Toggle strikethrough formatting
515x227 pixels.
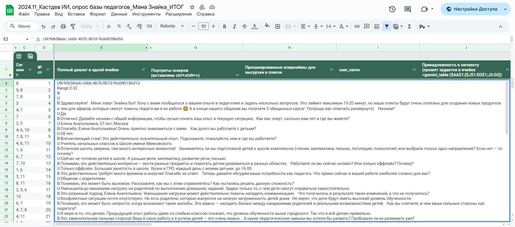(244, 26)
